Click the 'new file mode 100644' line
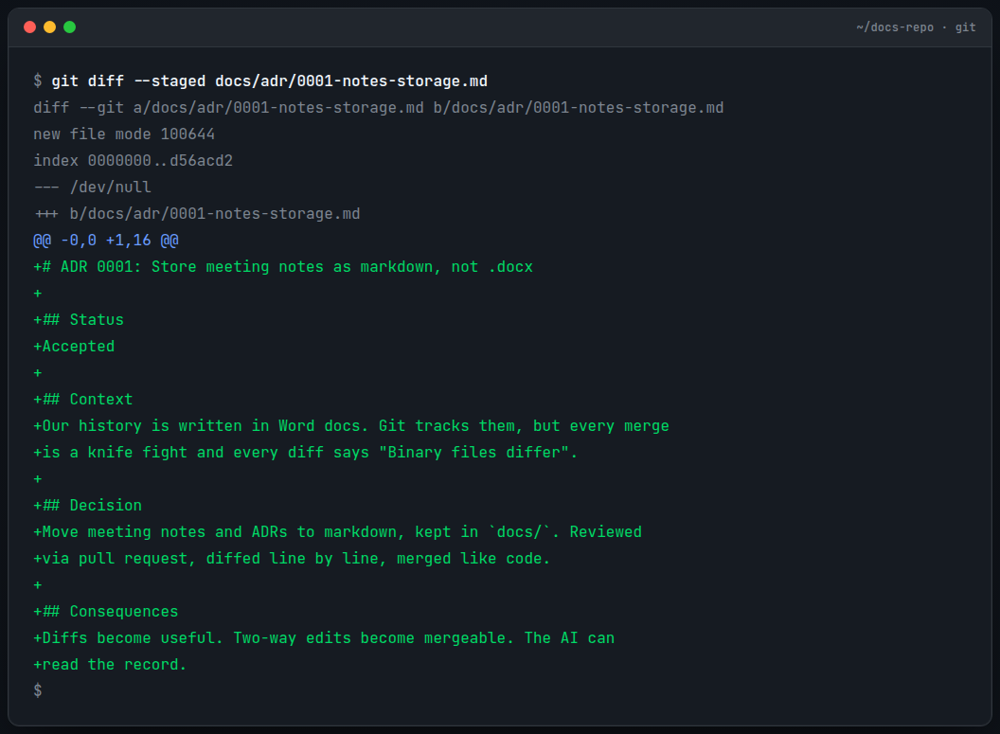This screenshot has width=1000, height=734. (x=124, y=134)
